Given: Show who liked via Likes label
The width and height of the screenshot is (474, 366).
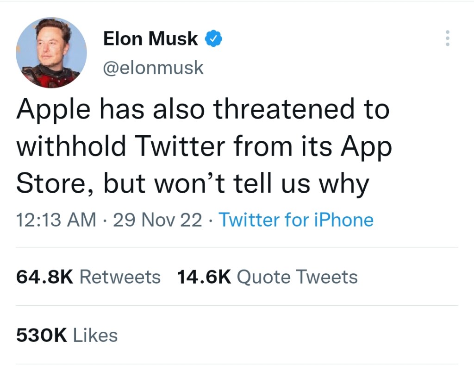Looking at the screenshot, I should [95, 335].
